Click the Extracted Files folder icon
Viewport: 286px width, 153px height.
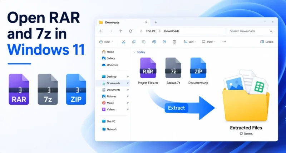[246, 96]
